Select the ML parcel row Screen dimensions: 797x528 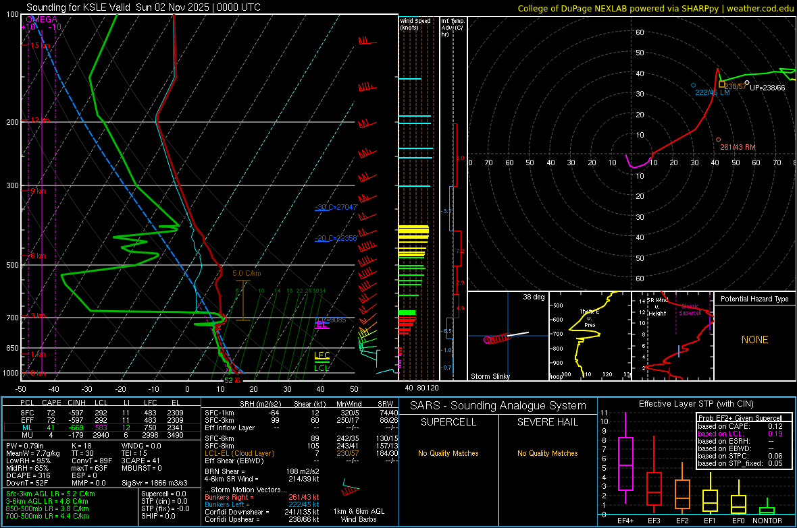(x=102, y=428)
